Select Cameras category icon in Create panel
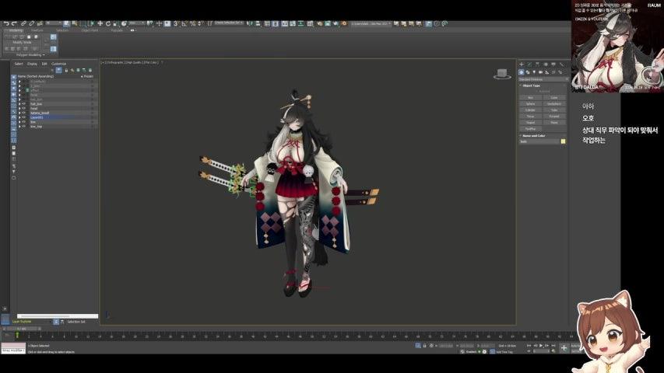 point(541,72)
